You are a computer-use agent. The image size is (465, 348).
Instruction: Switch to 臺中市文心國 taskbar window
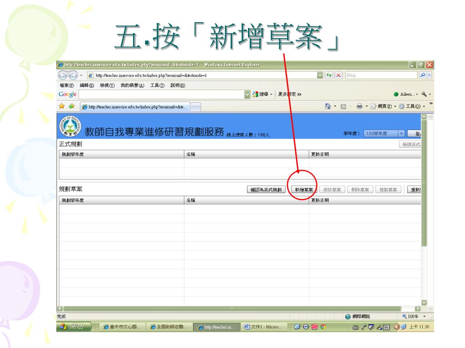tap(122, 327)
